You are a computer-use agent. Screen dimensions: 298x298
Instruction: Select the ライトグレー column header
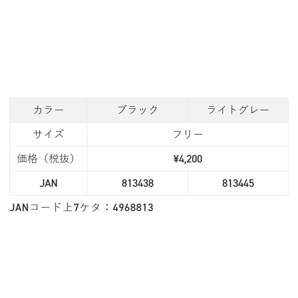pyautogui.click(x=238, y=110)
